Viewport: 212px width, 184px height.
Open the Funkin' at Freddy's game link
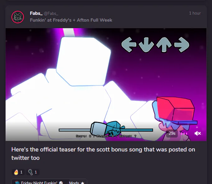tap(71, 20)
